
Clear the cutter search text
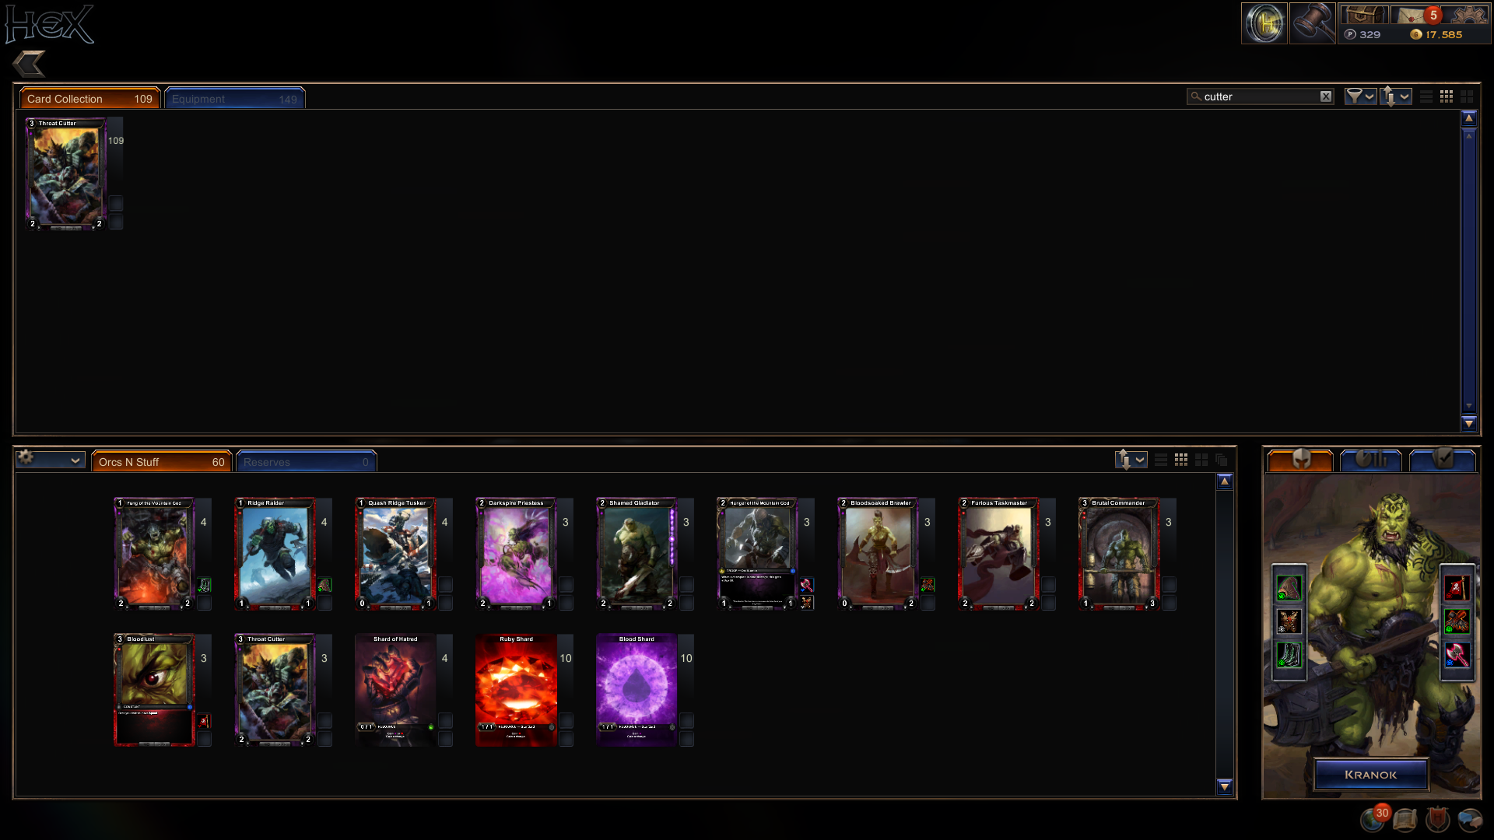coord(1326,96)
